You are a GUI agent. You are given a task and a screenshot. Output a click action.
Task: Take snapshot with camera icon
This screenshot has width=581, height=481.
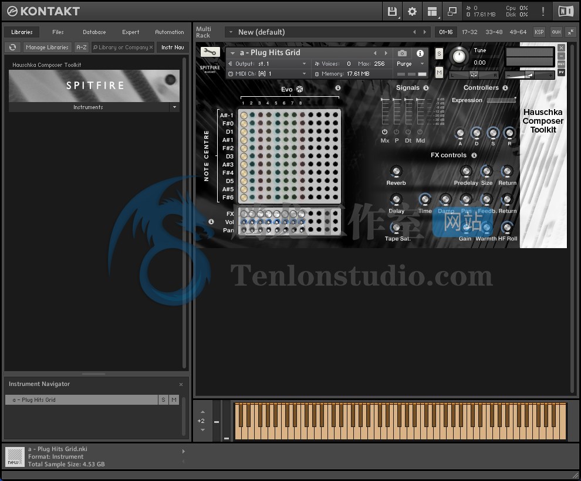pyautogui.click(x=402, y=53)
